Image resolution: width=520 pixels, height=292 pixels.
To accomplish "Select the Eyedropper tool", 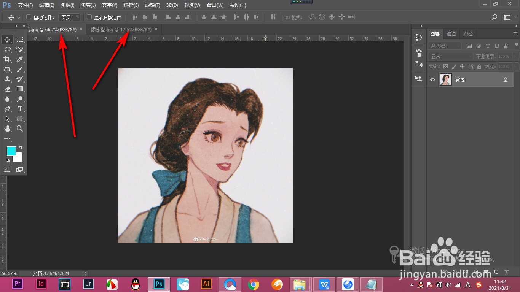I will click(x=20, y=59).
